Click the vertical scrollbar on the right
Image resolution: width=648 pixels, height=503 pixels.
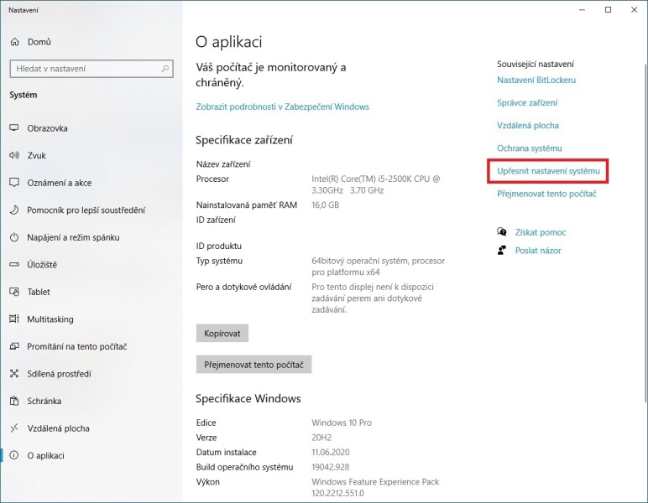coord(645,231)
